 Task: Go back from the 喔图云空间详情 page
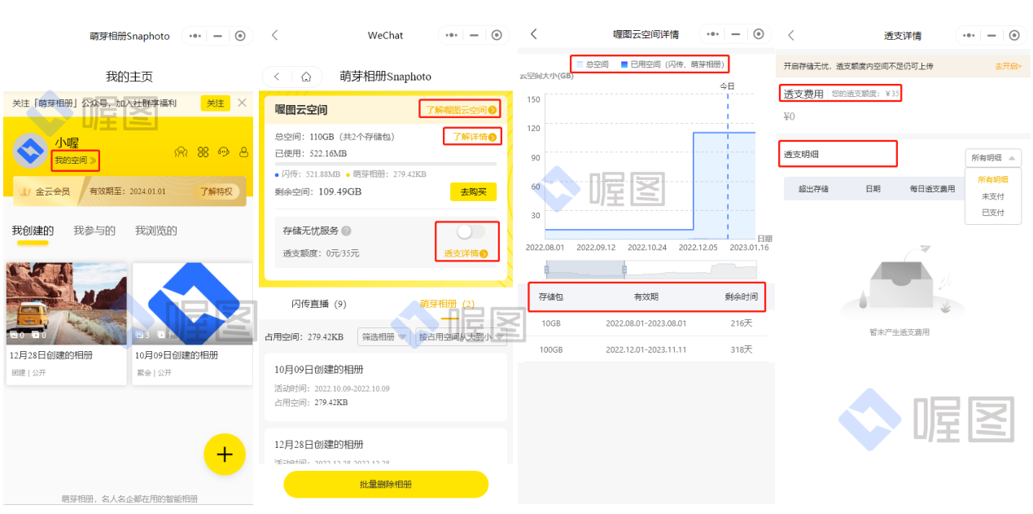point(534,34)
